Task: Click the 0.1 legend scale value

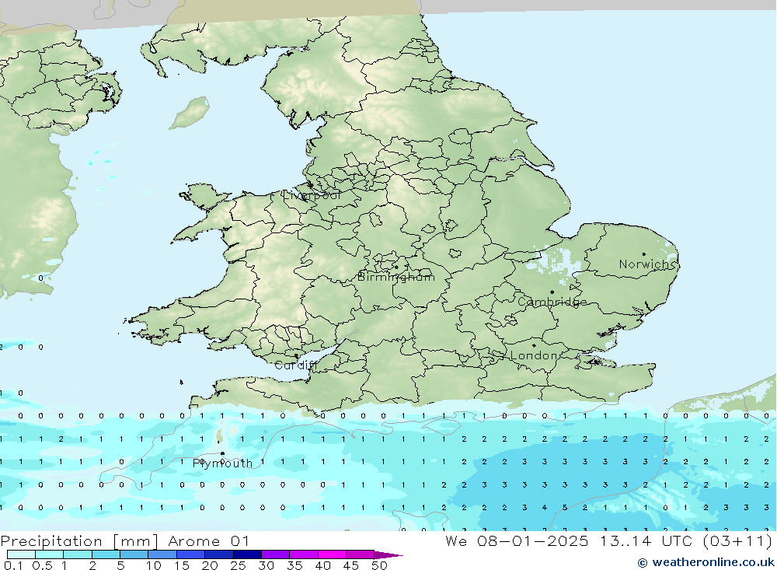Action: 13,565
